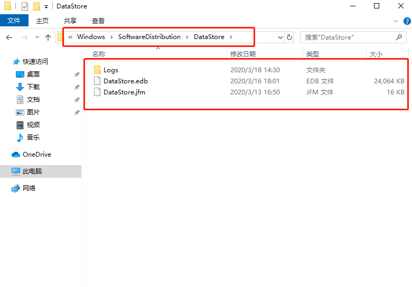
Task: Switch to the 共享 ribbon tab
Action: (70, 21)
